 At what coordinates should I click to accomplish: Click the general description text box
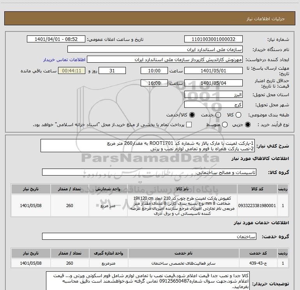tap(148, 146)
